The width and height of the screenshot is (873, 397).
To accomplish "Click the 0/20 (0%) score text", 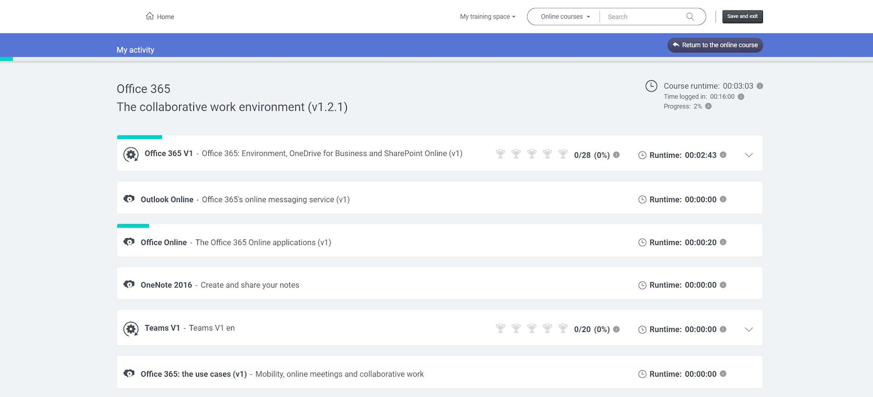I will (x=592, y=329).
